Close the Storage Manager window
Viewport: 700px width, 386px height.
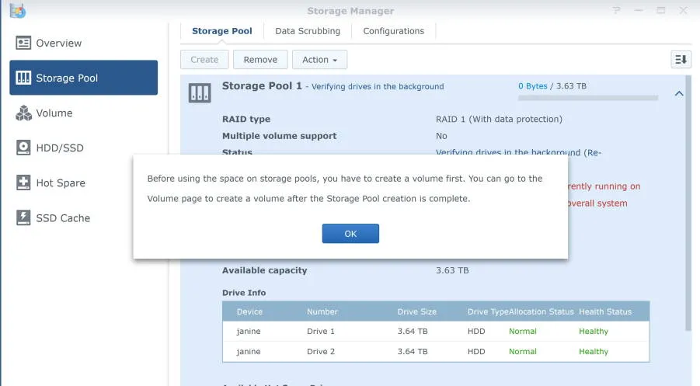683,10
